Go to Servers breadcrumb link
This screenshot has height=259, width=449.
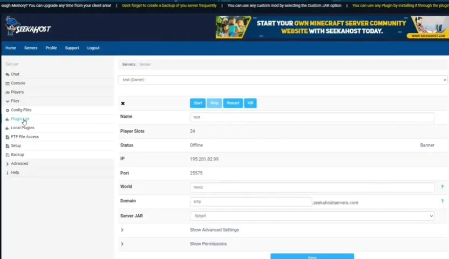(128, 64)
